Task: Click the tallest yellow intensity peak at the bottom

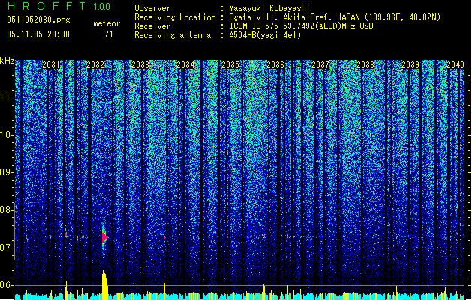Action: coord(104,285)
